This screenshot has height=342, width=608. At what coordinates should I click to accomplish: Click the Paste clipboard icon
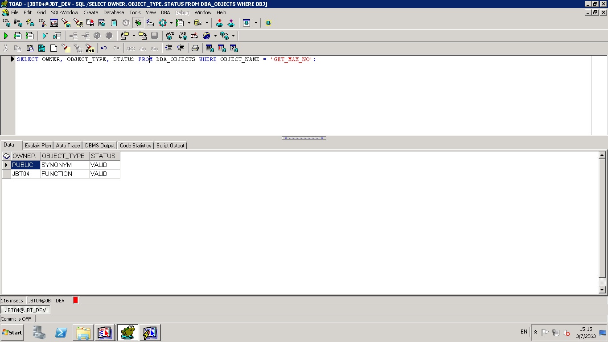click(x=30, y=48)
